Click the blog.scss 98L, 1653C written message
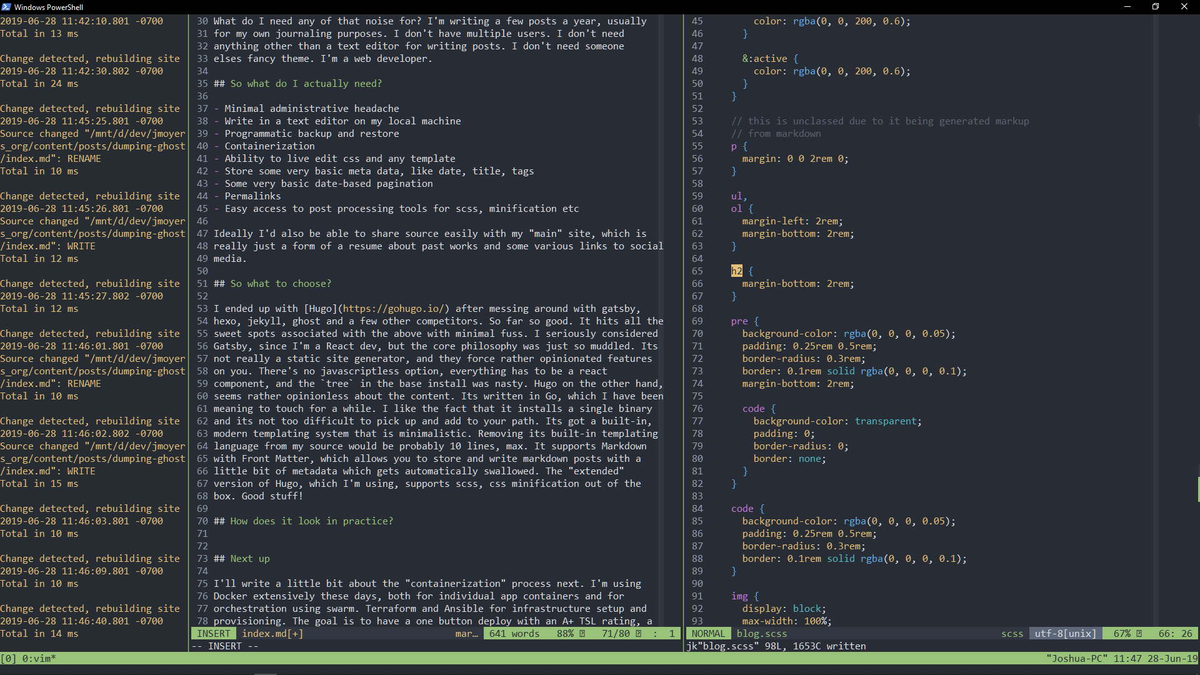 [x=777, y=646]
